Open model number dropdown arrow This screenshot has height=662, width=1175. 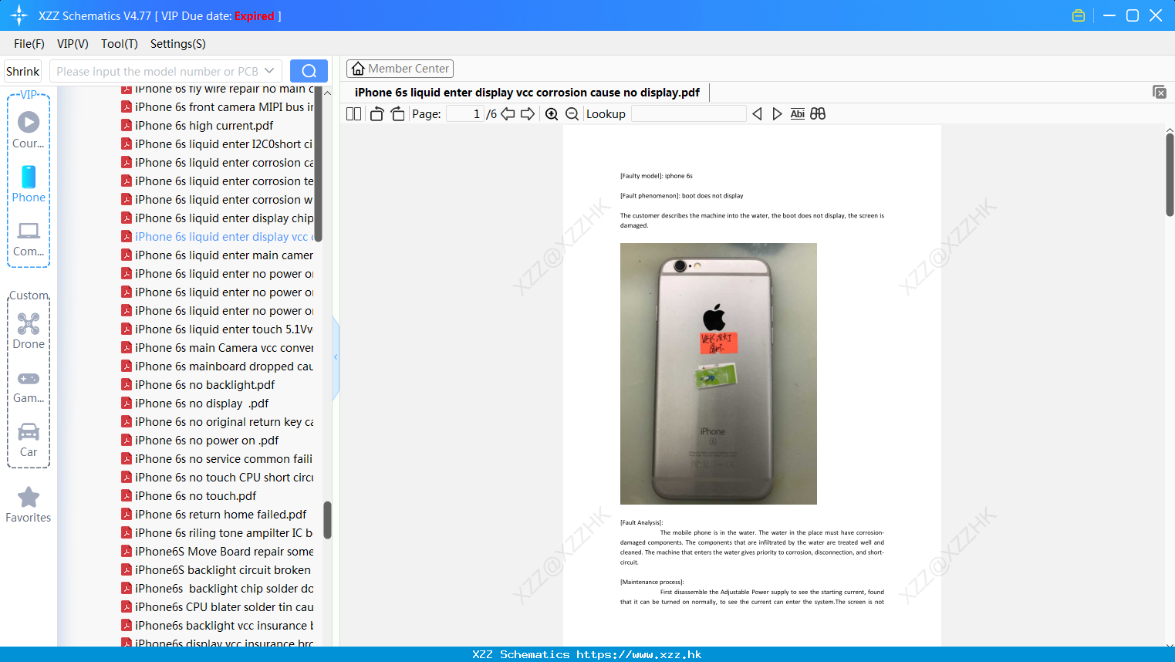tap(269, 71)
